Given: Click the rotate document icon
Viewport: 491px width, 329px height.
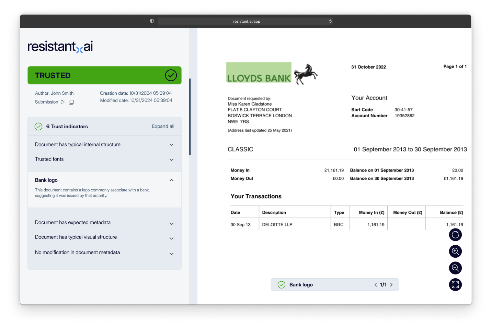Looking at the screenshot, I should coord(455,235).
